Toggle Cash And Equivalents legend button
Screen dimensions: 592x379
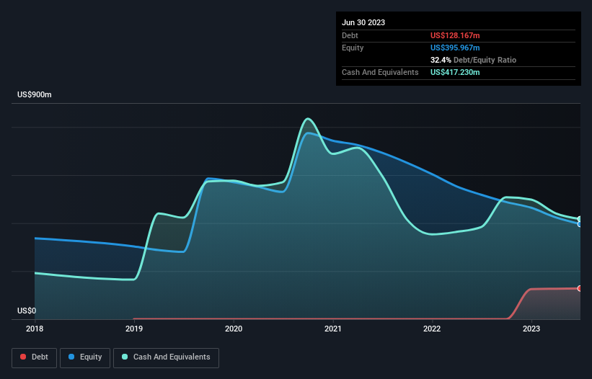pyautogui.click(x=166, y=357)
